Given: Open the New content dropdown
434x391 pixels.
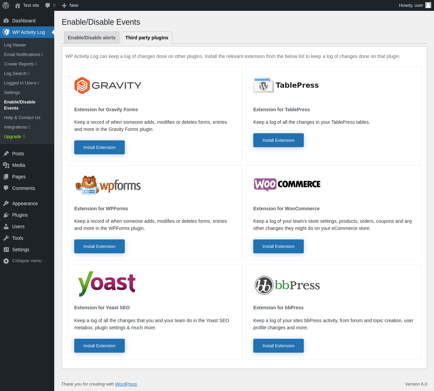Looking at the screenshot, I should tap(70, 5).
